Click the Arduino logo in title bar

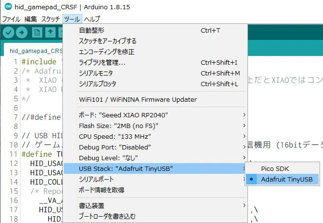[x=8, y=7]
